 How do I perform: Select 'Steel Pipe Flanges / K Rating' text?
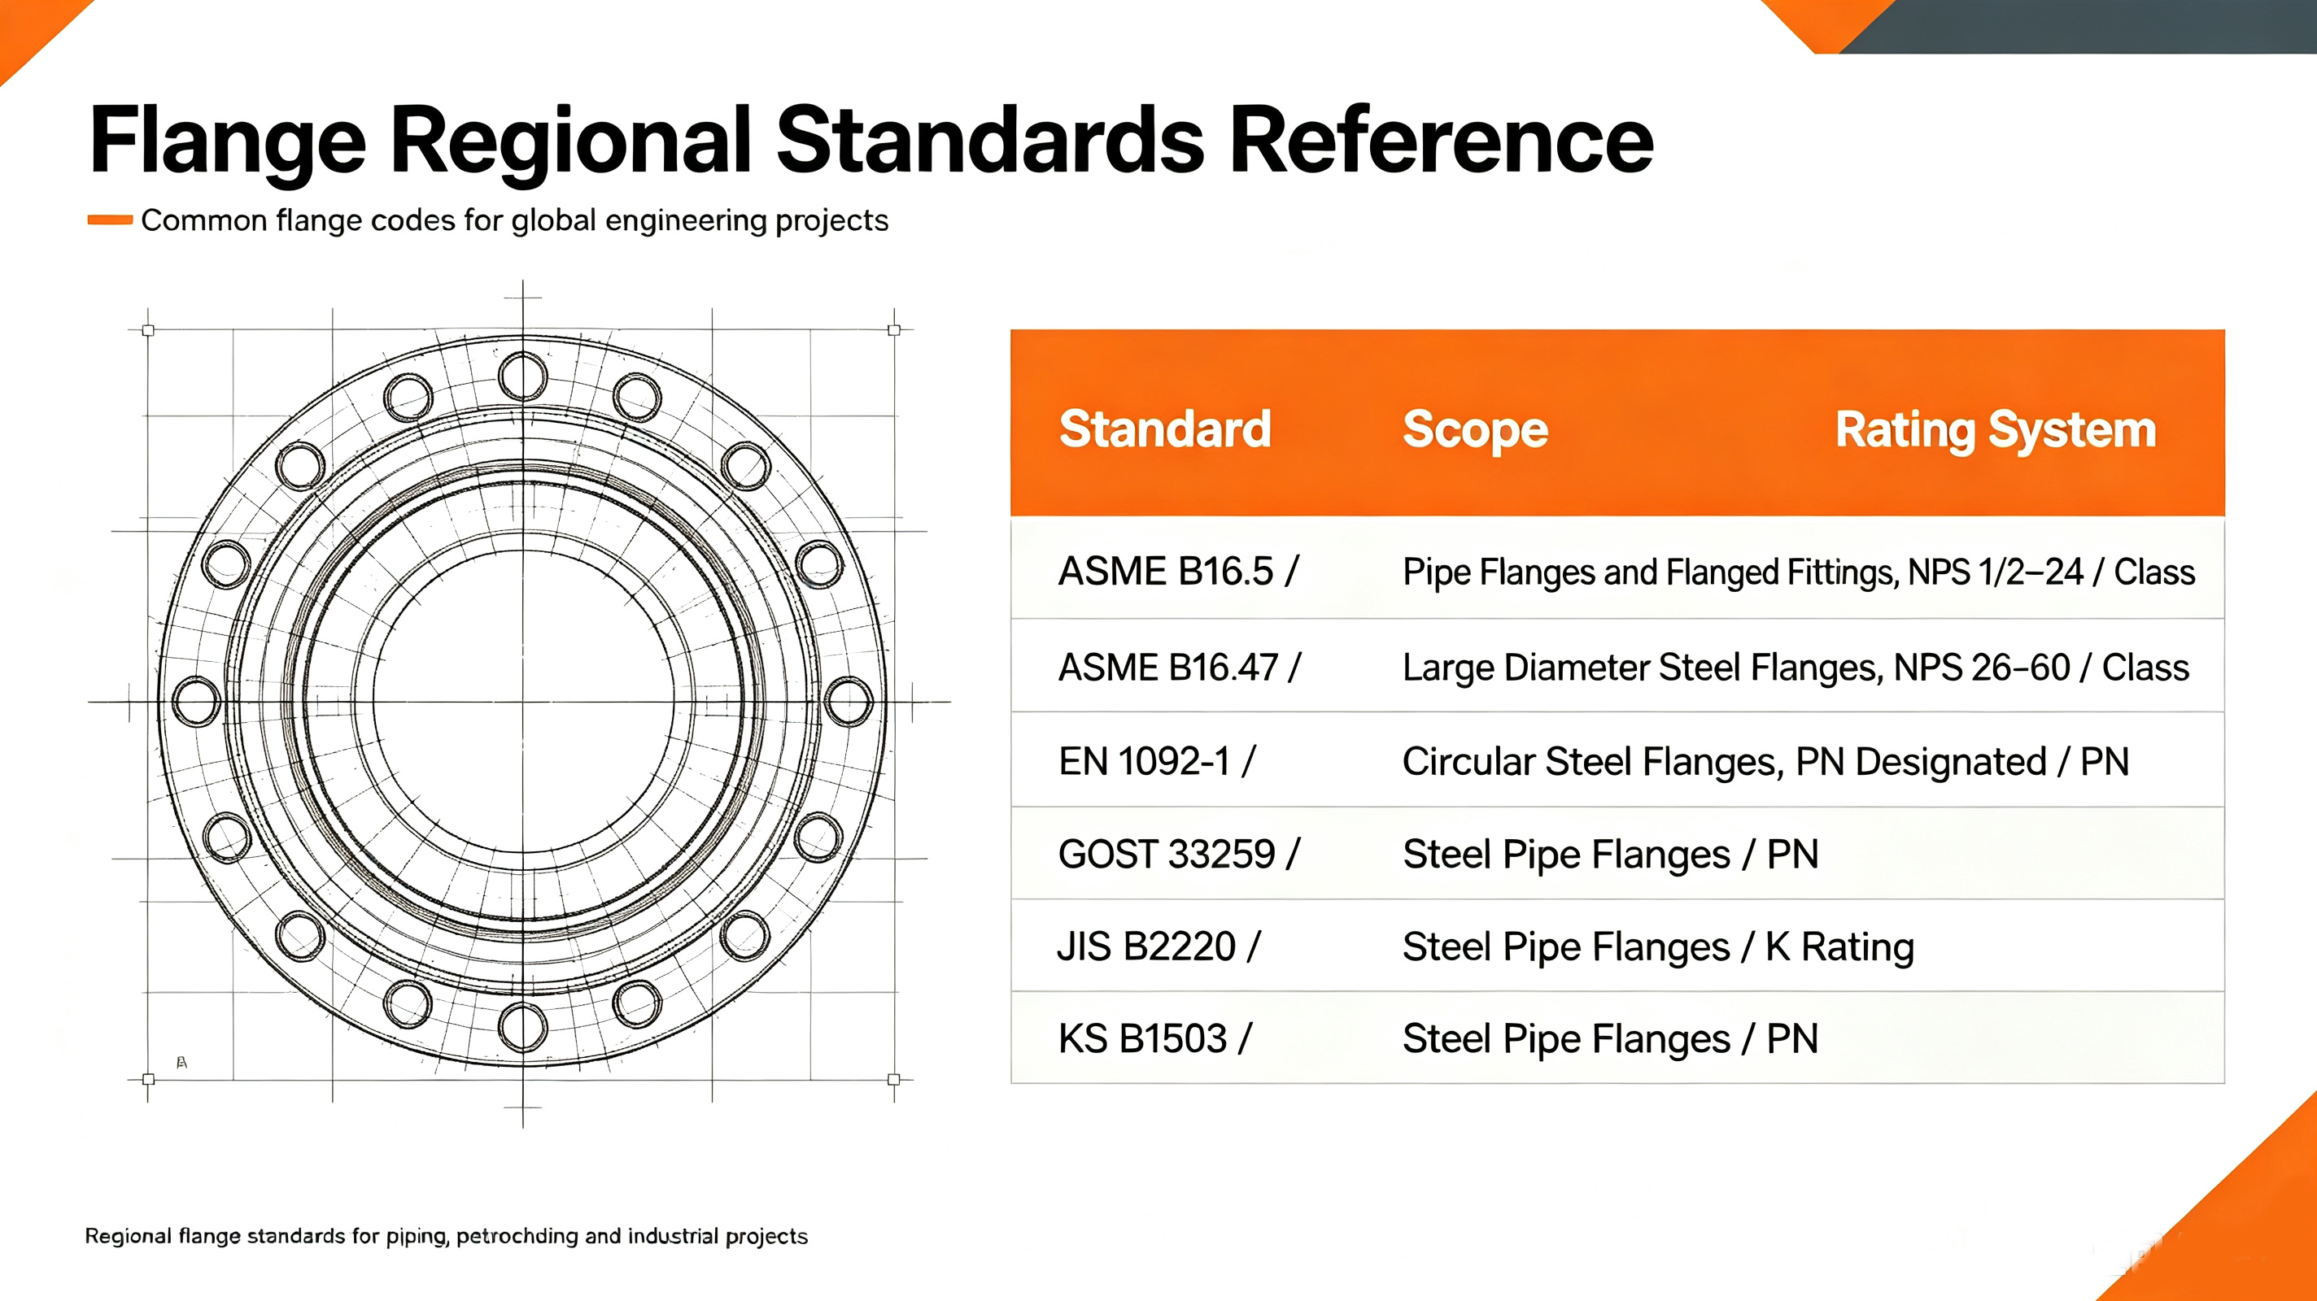coord(1659,947)
